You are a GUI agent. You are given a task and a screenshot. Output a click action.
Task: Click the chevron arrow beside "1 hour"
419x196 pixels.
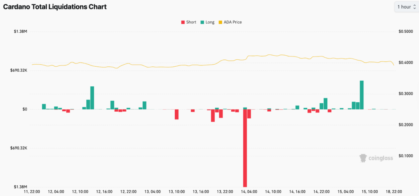click(x=415, y=7)
